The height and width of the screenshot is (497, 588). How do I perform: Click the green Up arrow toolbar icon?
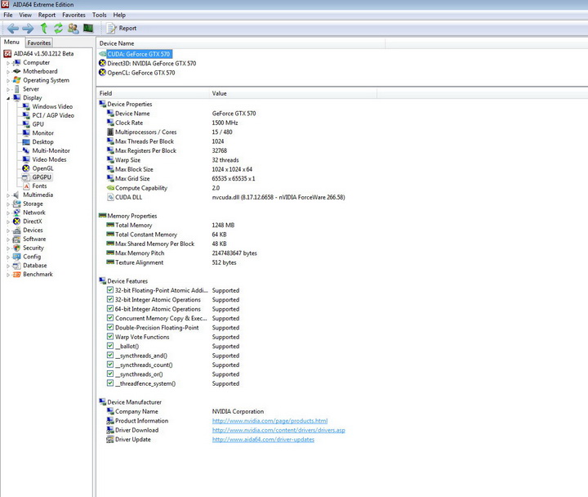(x=44, y=28)
